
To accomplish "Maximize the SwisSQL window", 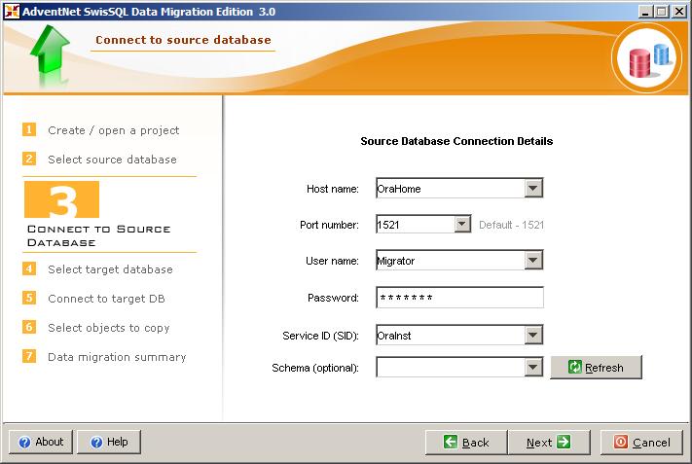I will tap(661, 11).
